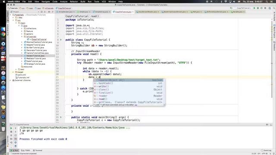The image size is (276, 155).
Task: Open the File menu
Action: coord(24,2)
